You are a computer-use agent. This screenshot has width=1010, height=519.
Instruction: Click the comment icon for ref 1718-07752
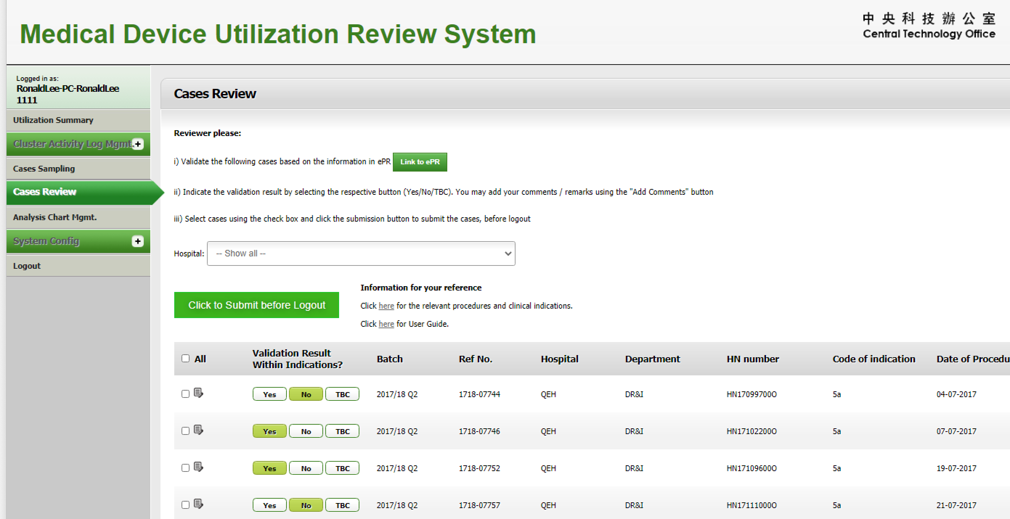click(197, 467)
